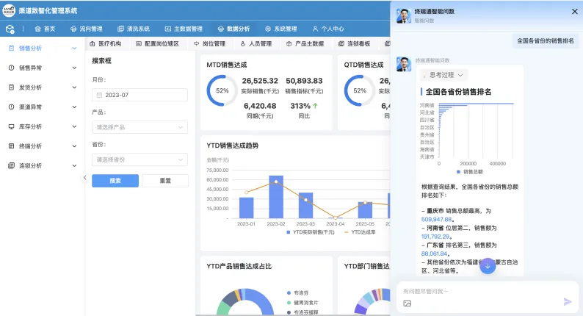583x316 pixels.
Task: Click the 191,792.29 sales value link
Action: (435, 237)
